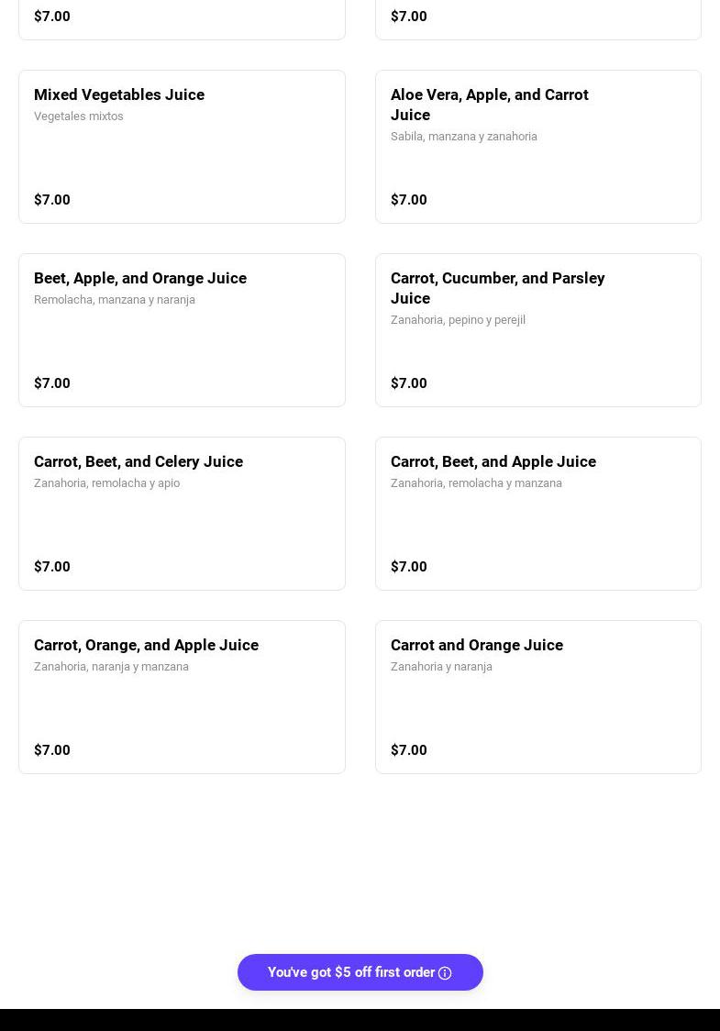The width and height of the screenshot is (720, 1031).
Task: Open Beet, Apple, and Orange Juice title
Action: point(140,279)
